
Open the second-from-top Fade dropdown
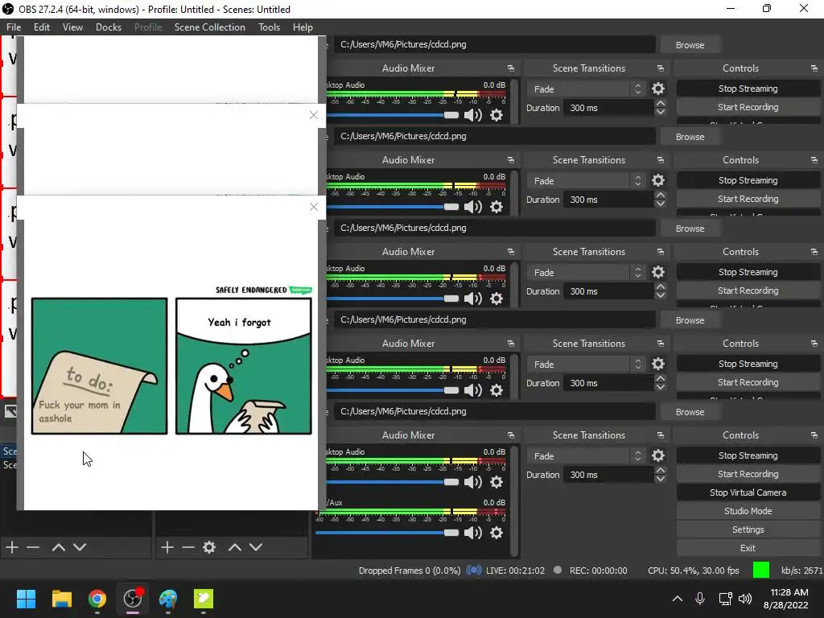[x=586, y=181]
